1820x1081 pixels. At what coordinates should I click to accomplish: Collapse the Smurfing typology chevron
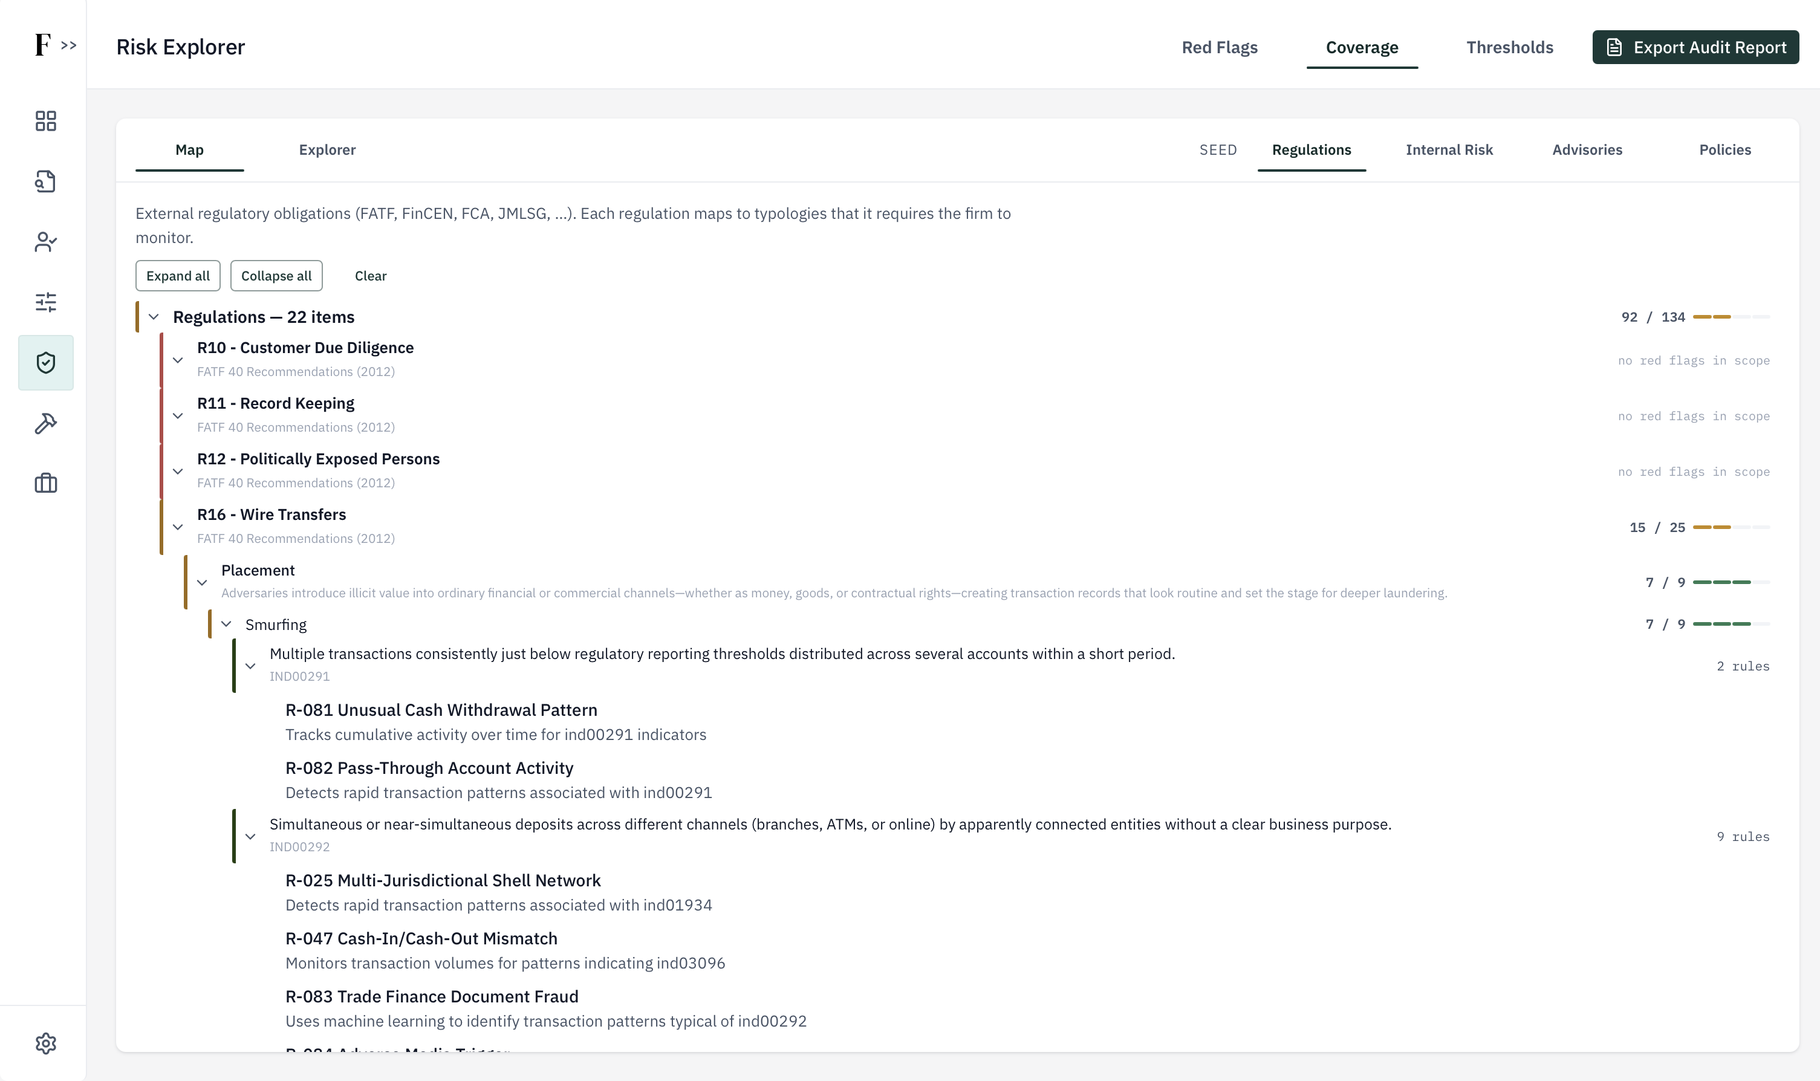[x=227, y=625]
